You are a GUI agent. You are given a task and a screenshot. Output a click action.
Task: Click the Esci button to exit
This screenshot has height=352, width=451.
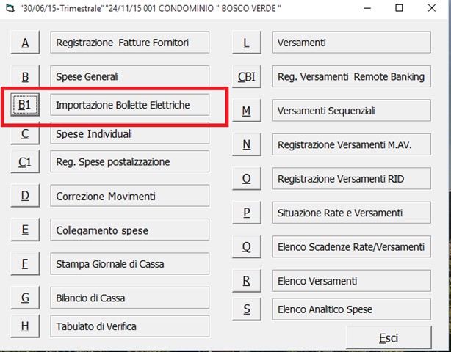pyautogui.click(x=389, y=337)
